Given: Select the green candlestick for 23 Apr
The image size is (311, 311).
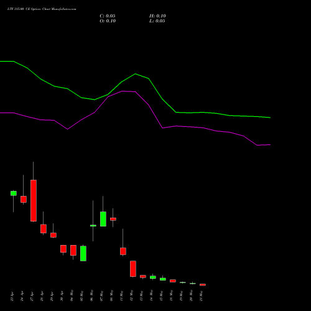Looking at the screenshot, I should (14, 193).
